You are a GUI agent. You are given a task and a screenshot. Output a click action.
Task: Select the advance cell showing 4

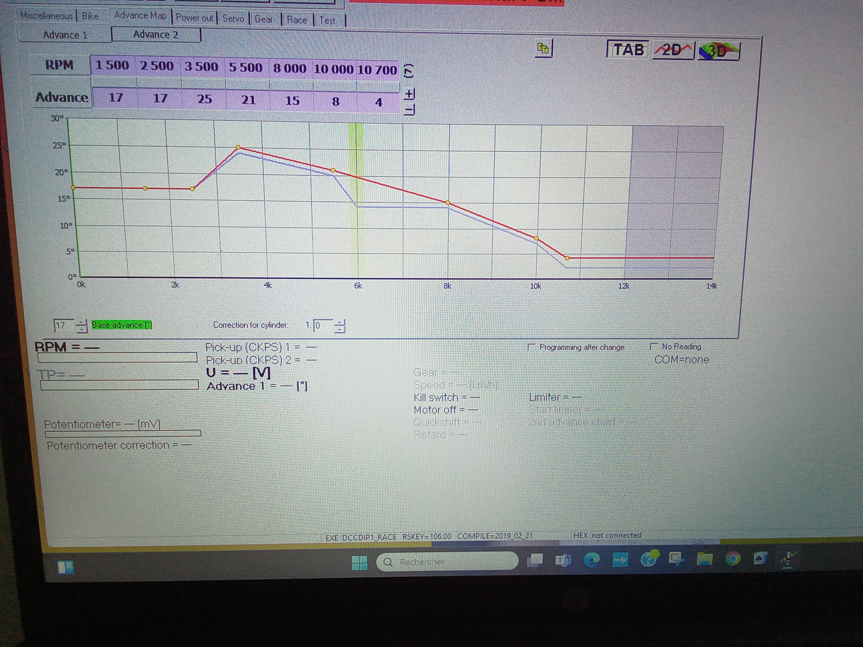[x=378, y=103]
